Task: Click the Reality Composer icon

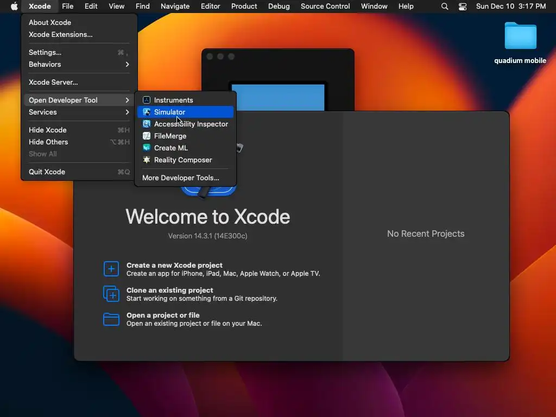Action: pyautogui.click(x=147, y=160)
